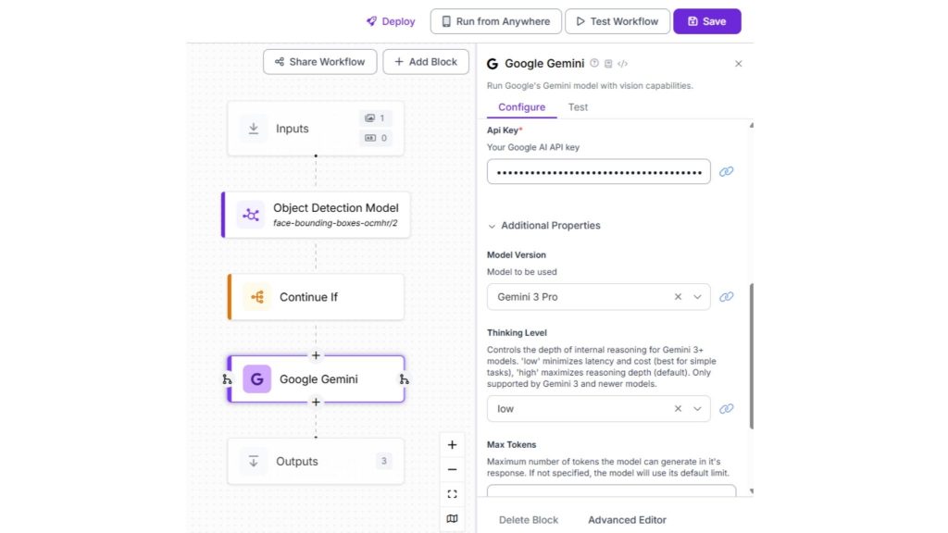
Task: Collapse the Additional Properties section
Action: tap(492, 226)
